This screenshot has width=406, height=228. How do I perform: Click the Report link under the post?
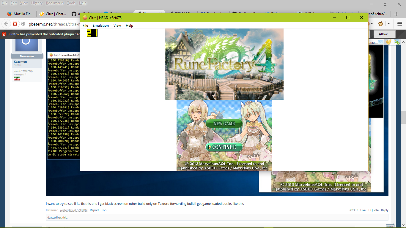(x=95, y=210)
